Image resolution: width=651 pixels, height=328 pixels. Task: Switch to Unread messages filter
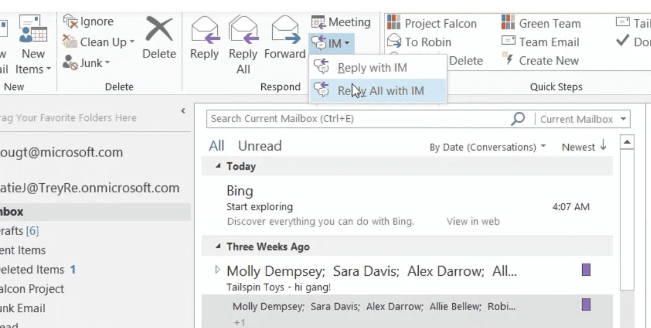tap(259, 146)
